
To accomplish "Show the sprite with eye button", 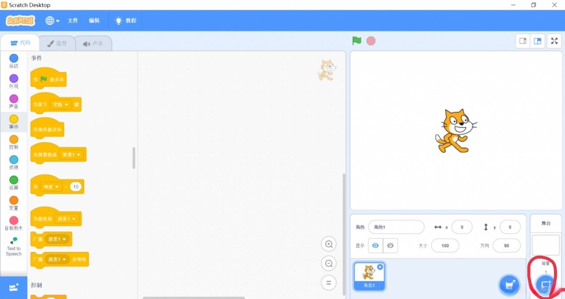I will (376, 246).
